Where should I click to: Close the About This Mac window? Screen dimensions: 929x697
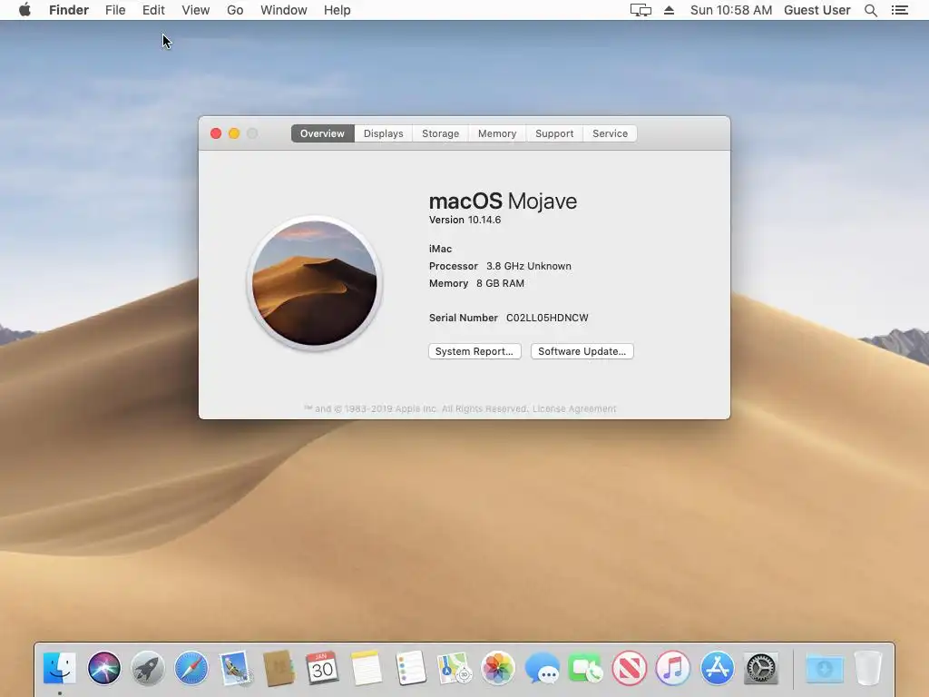[216, 133]
